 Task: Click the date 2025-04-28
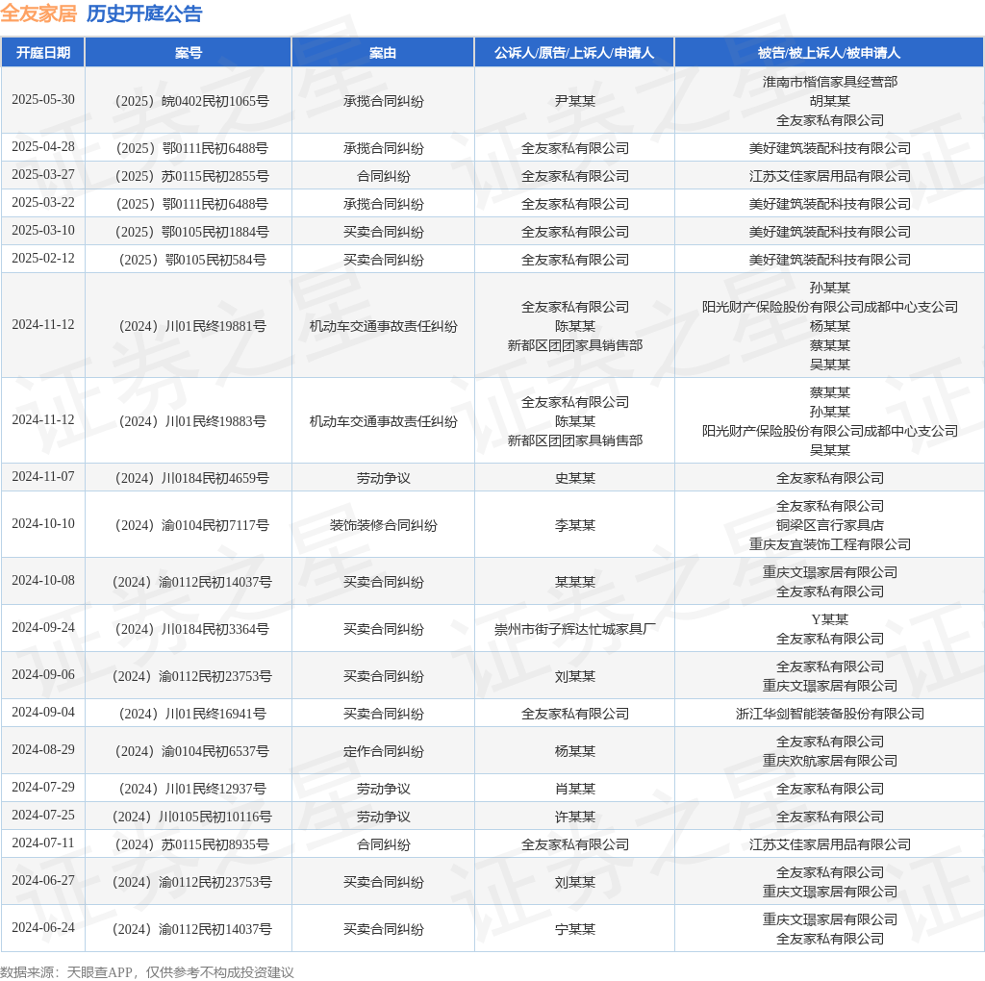[43, 147]
